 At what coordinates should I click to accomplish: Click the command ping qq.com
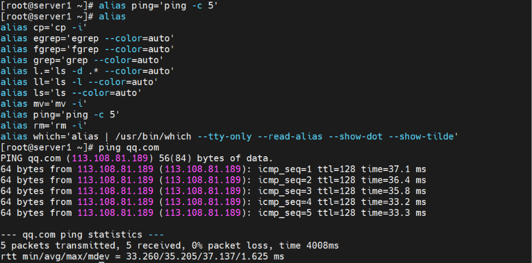click(129, 147)
